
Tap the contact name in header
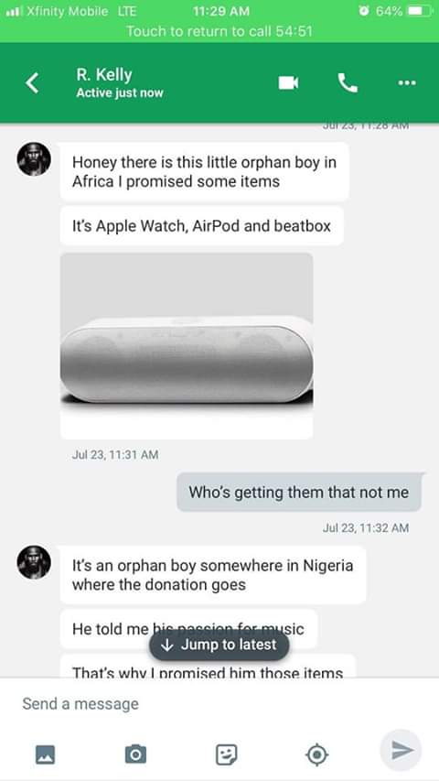(104, 75)
